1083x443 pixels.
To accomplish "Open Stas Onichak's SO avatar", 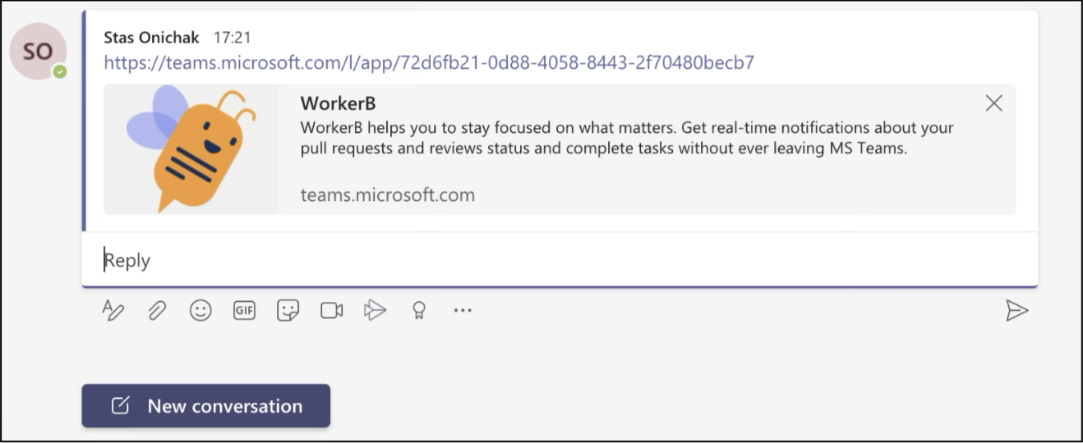I will click(x=38, y=52).
